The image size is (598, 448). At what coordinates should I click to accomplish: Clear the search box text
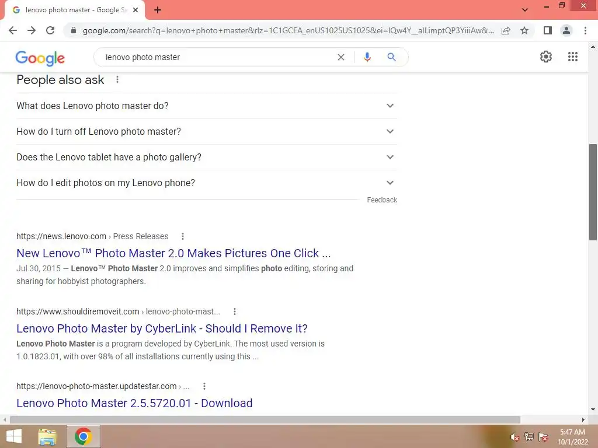pos(341,57)
